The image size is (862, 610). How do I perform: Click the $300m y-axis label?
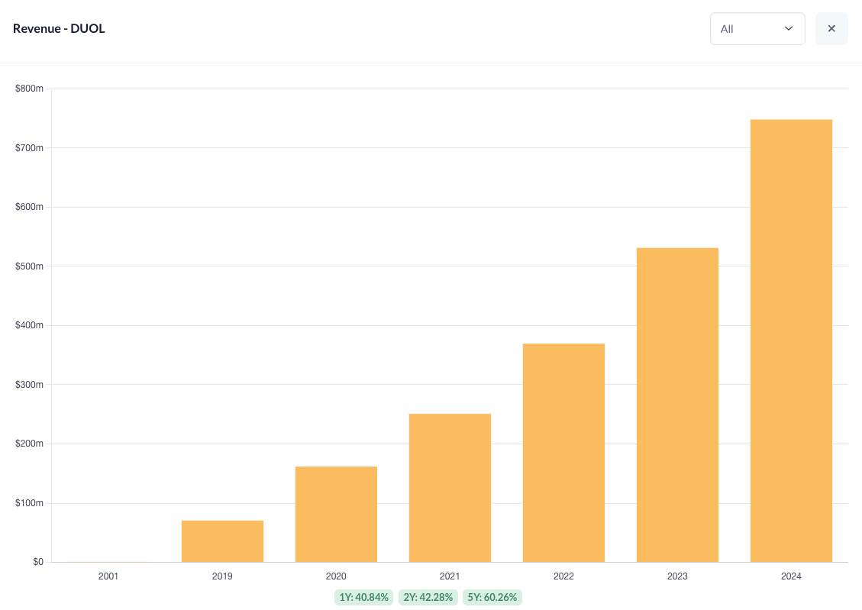tap(29, 385)
